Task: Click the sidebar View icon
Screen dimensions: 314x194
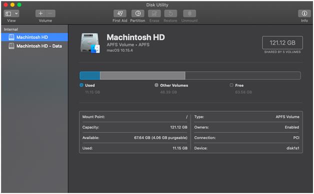Action: pyautogui.click(x=8, y=13)
